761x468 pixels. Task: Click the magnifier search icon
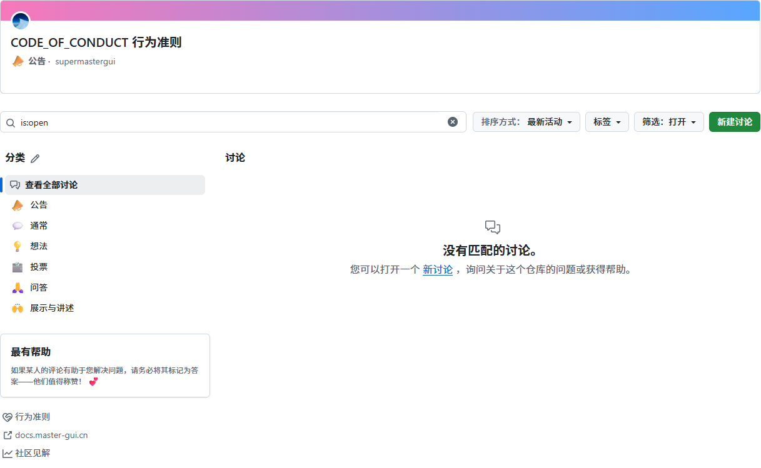point(11,122)
